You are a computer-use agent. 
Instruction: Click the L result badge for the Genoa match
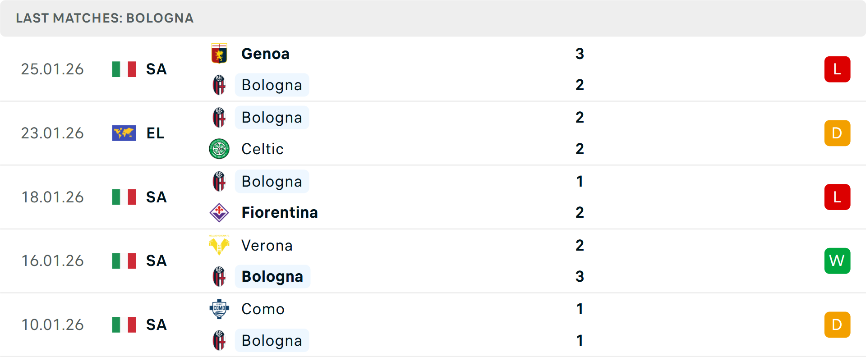pos(837,69)
